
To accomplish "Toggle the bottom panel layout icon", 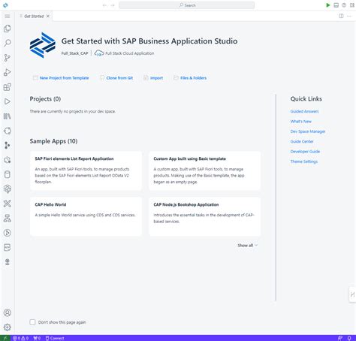I will (x=336, y=5).
